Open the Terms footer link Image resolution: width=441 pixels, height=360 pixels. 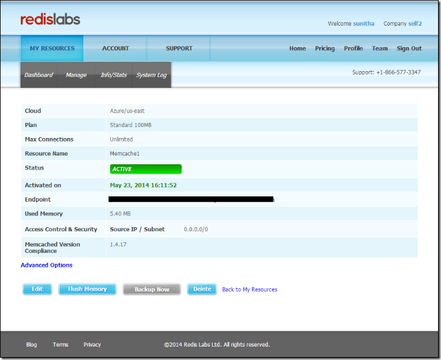[x=61, y=344]
